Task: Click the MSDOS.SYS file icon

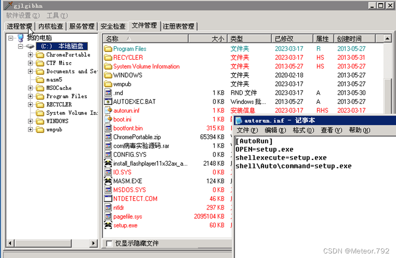Action: tap(108, 190)
